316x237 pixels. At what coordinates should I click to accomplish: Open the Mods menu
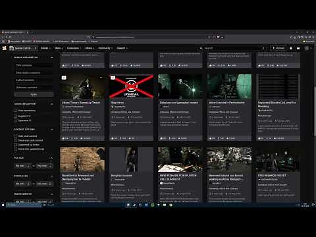tap(59, 48)
